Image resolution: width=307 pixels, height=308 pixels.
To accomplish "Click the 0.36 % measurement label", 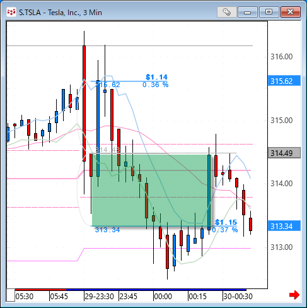I will click(156, 85).
